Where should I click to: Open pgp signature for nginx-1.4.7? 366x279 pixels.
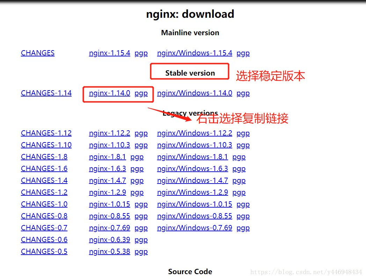click(137, 181)
